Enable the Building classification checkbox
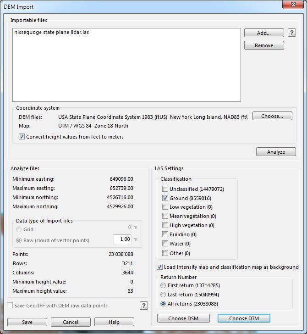 (165, 234)
